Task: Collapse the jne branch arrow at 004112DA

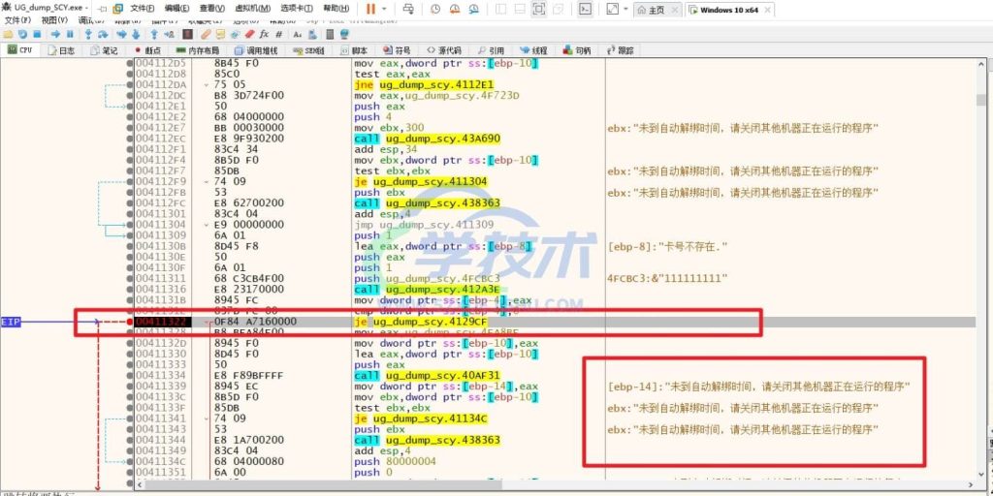Action: click(206, 85)
